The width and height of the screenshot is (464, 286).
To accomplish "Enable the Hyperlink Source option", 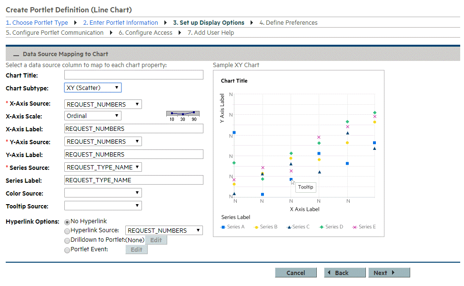I will (67, 230).
